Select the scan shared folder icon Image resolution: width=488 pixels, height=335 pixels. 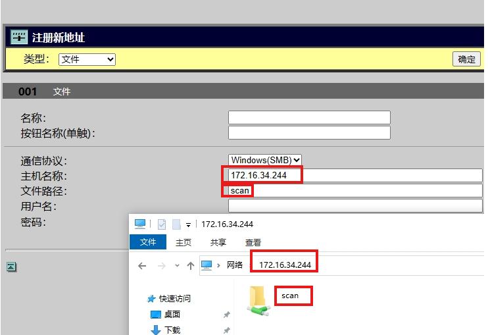tap(258, 301)
